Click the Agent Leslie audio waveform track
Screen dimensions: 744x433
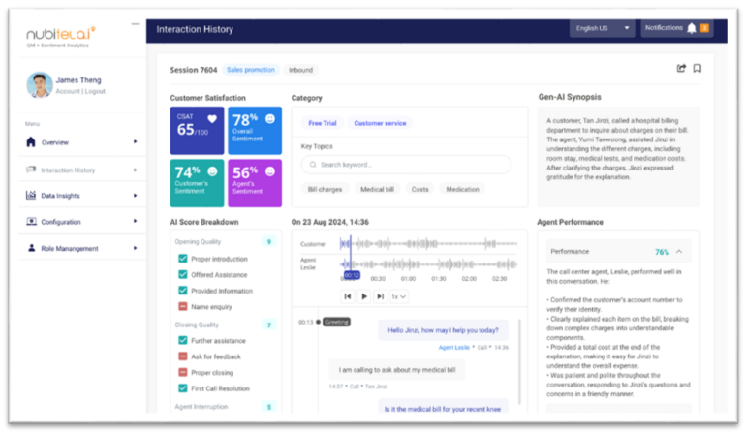pyautogui.click(x=428, y=264)
